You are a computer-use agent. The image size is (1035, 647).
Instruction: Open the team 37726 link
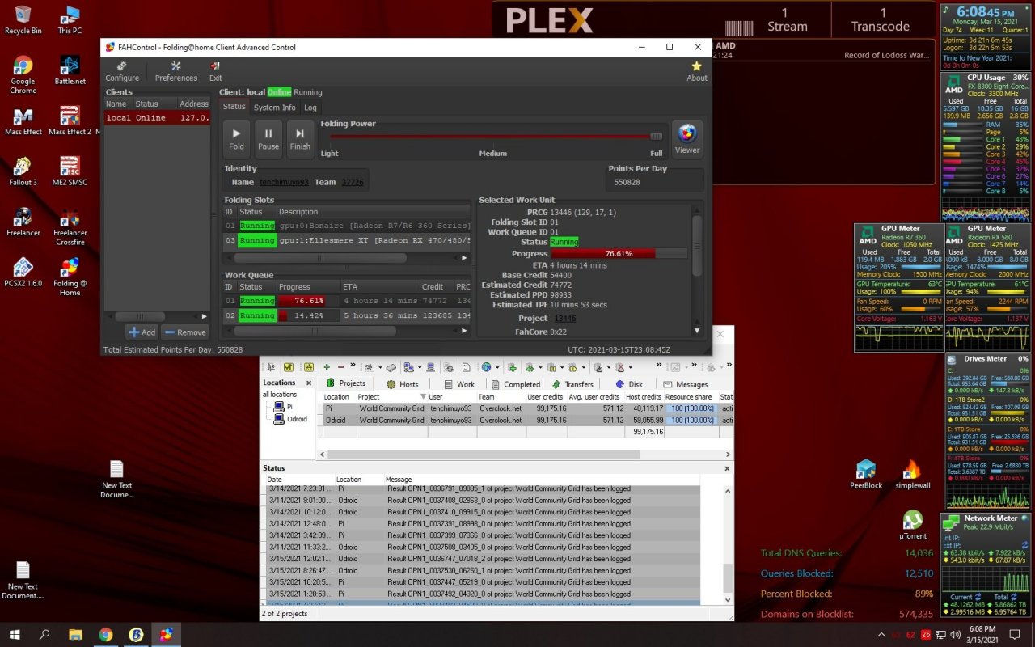pyautogui.click(x=352, y=182)
